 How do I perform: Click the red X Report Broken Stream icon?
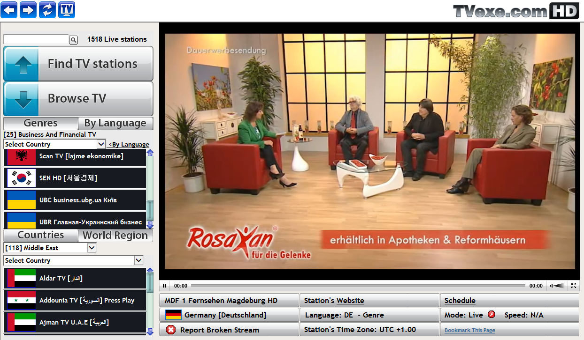tap(171, 330)
